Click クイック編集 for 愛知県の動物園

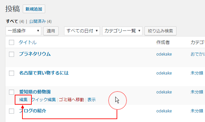coord(44,100)
